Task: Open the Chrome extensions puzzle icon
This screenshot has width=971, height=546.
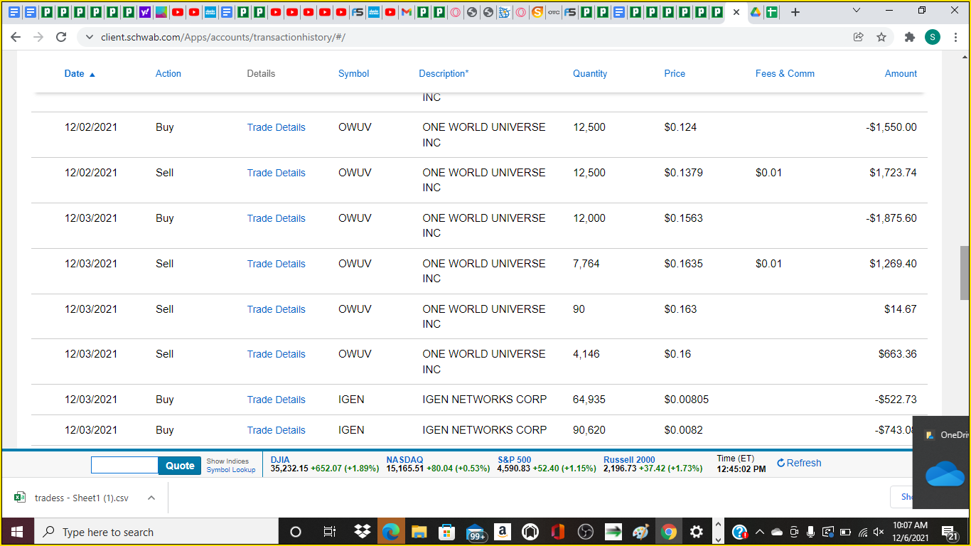Action: pyautogui.click(x=909, y=37)
